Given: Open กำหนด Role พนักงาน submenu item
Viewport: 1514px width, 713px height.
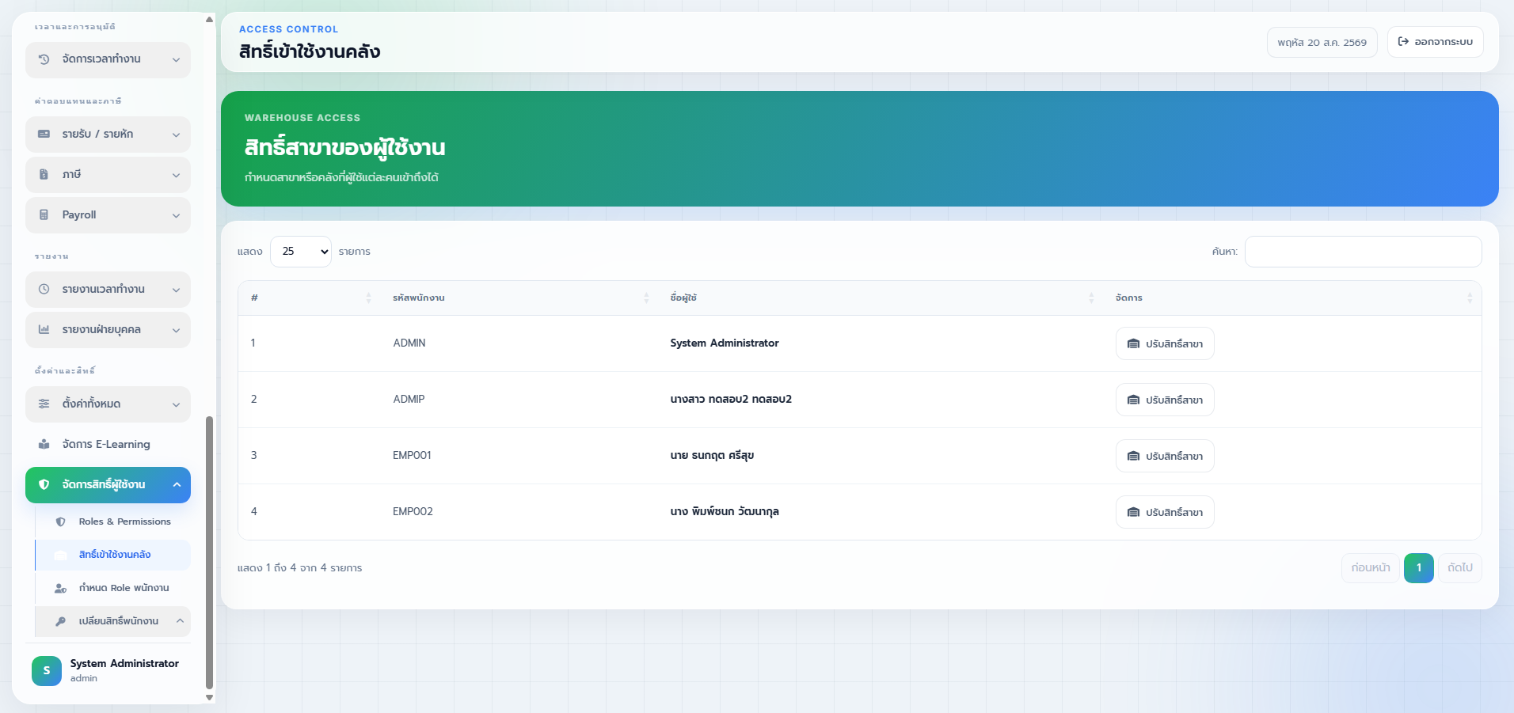Looking at the screenshot, I should (112, 589).
